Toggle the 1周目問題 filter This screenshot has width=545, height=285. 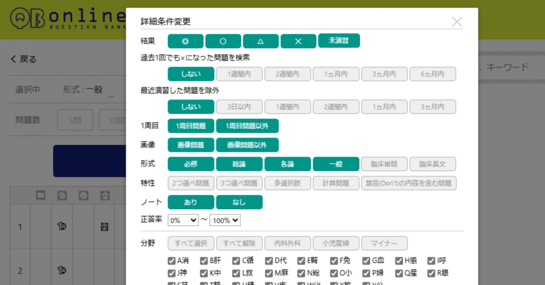(191, 126)
